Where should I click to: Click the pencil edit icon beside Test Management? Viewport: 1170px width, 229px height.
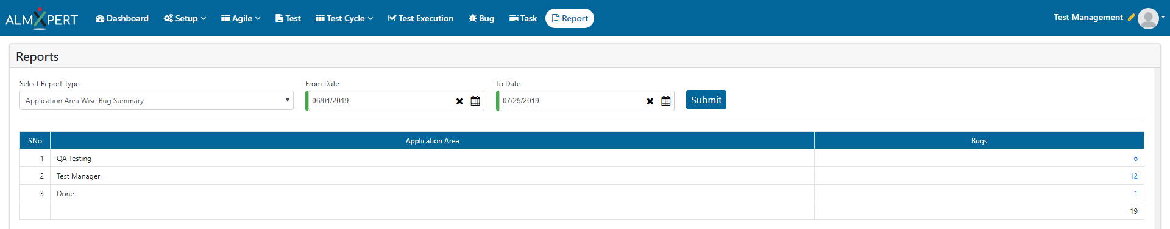click(x=1131, y=18)
